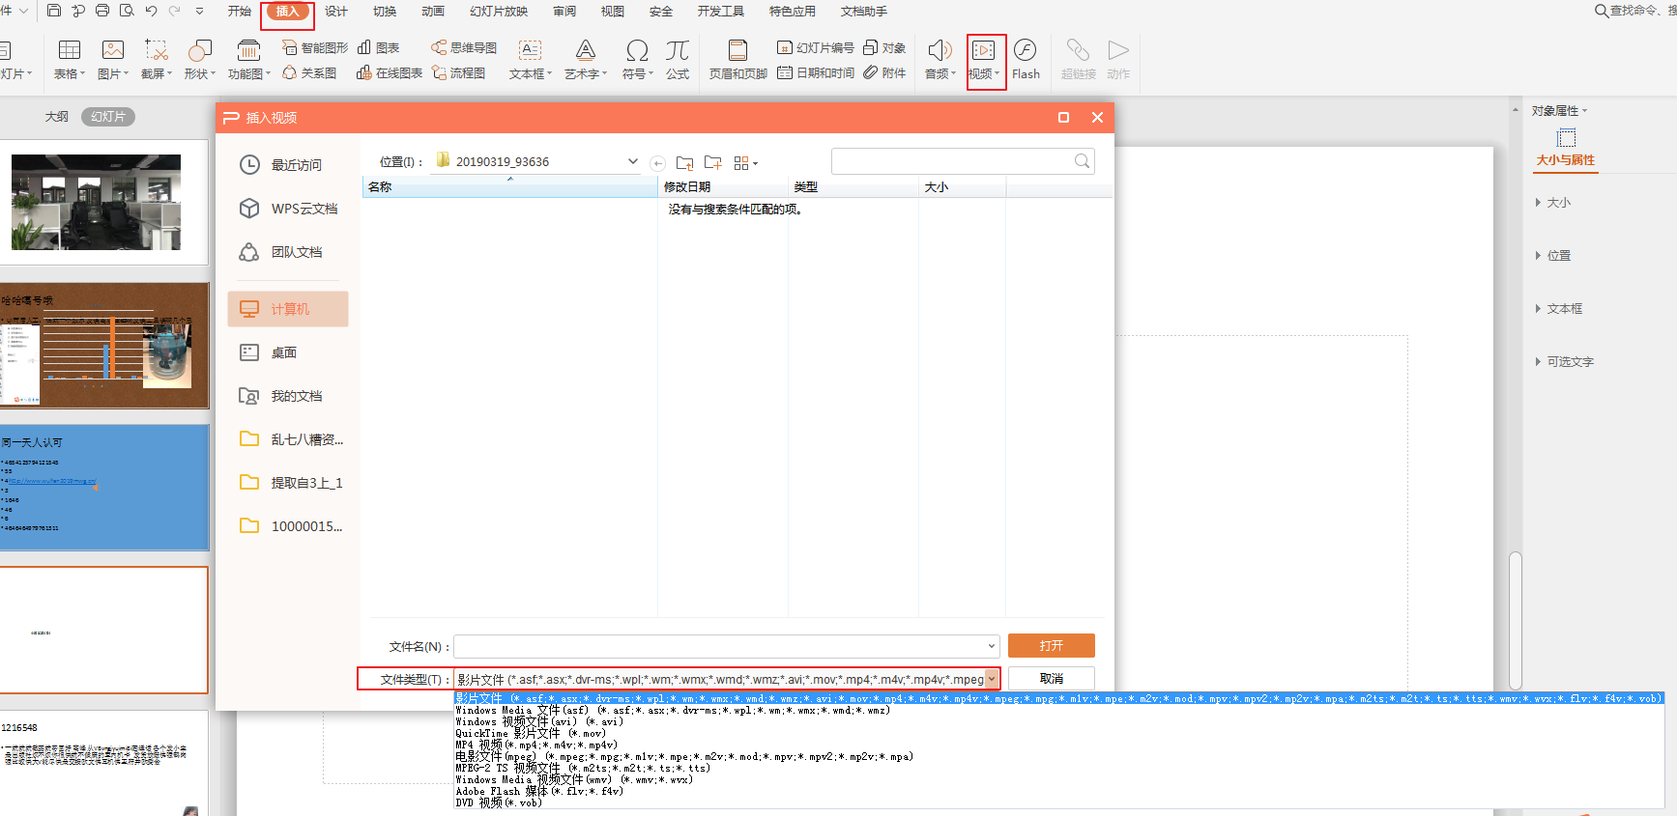Click the back arrow in the dialog
The height and width of the screenshot is (816, 1677).
[658, 163]
